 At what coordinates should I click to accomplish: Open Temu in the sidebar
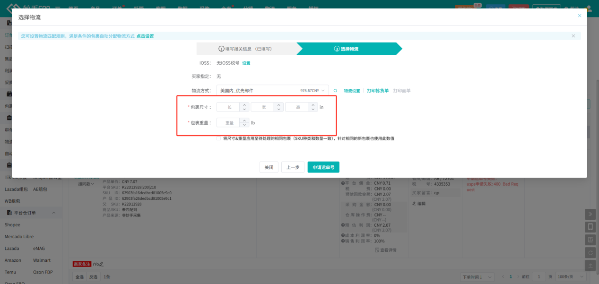pyautogui.click(x=11, y=272)
